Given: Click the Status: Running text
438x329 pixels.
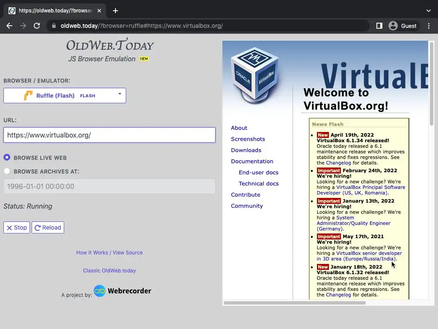Looking at the screenshot, I should [x=28, y=206].
